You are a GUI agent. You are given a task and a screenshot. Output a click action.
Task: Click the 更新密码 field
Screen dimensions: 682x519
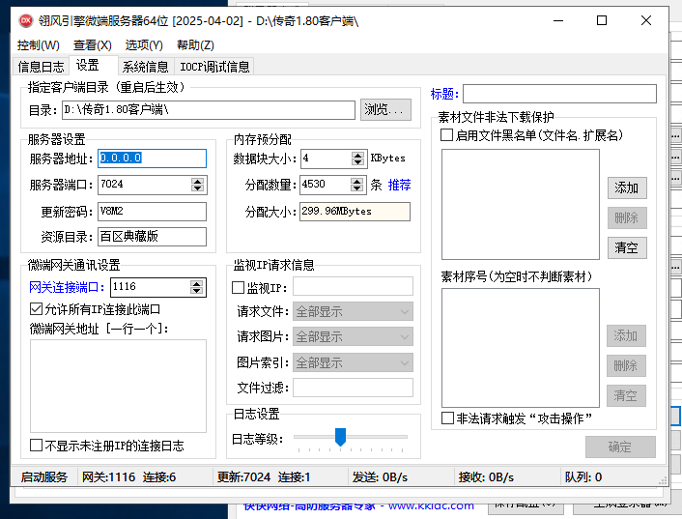pyautogui.click(x=152, y=212)
